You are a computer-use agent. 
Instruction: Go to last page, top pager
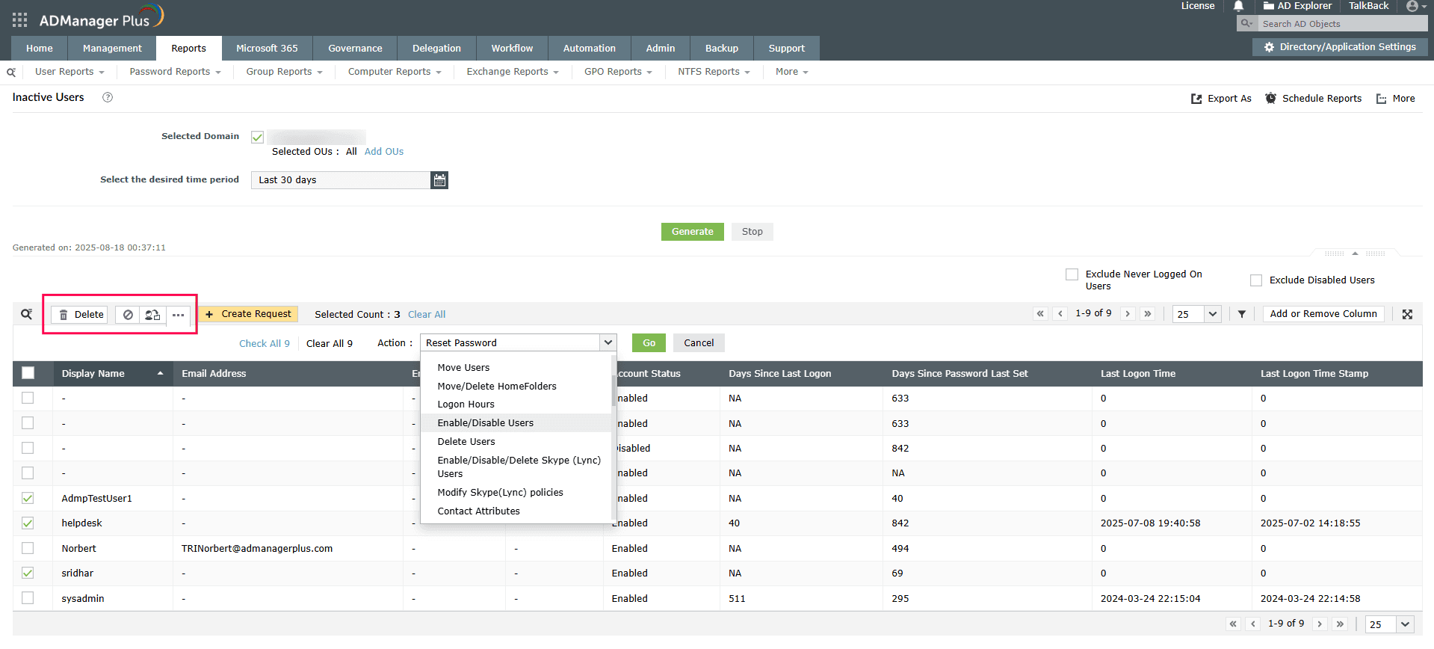1148,314
